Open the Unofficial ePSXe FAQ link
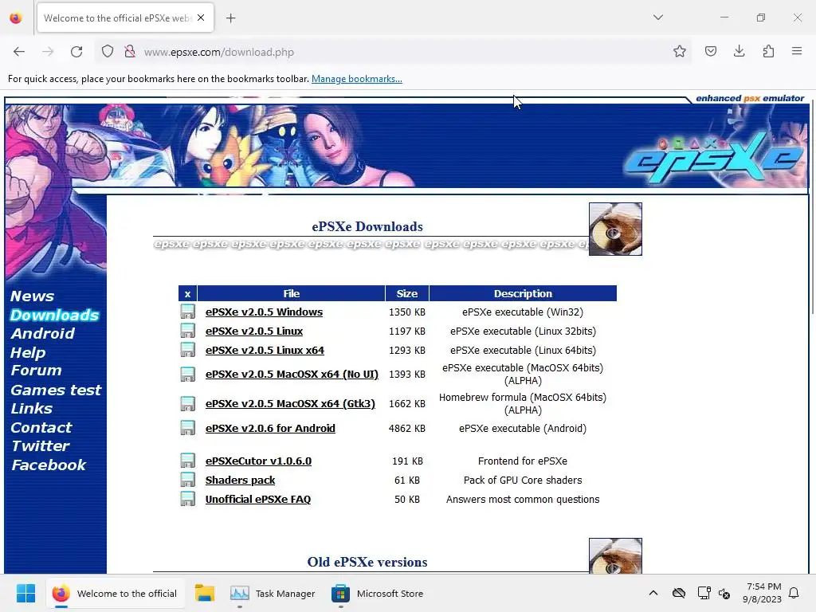Image resolution: width=816 pixels, height=612 pixels. (257, 500)
